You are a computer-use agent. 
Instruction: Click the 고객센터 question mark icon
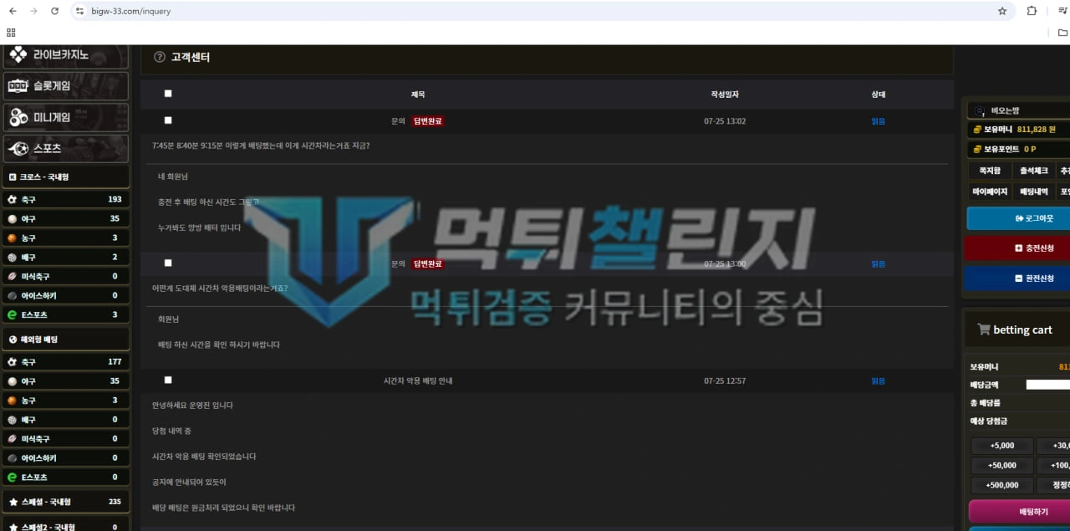[x=160, y=57]
